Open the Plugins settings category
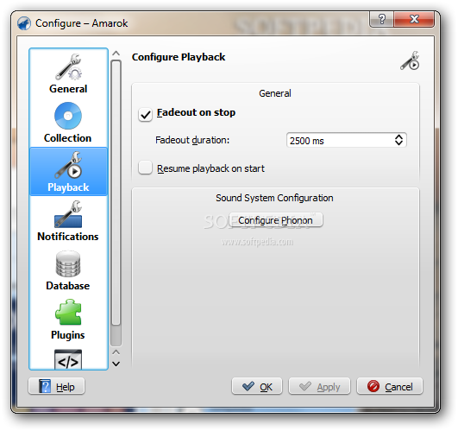The height and width of the screenshot is (431, 458). click(68, 319)
